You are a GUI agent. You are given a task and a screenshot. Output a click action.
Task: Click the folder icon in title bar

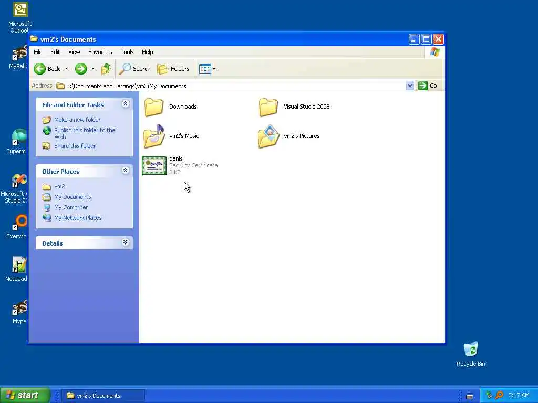34,39
